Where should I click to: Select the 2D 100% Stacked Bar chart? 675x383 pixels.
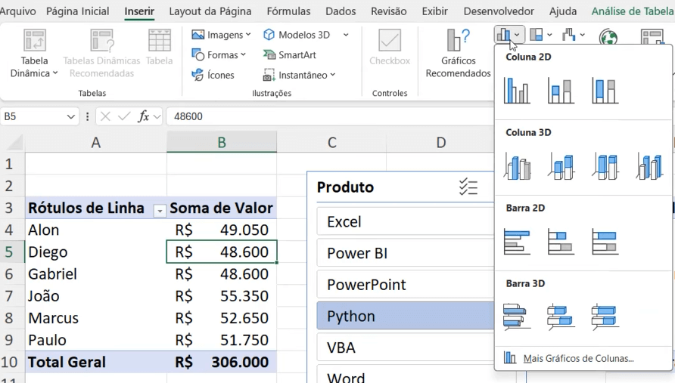(x=605, y=242)
